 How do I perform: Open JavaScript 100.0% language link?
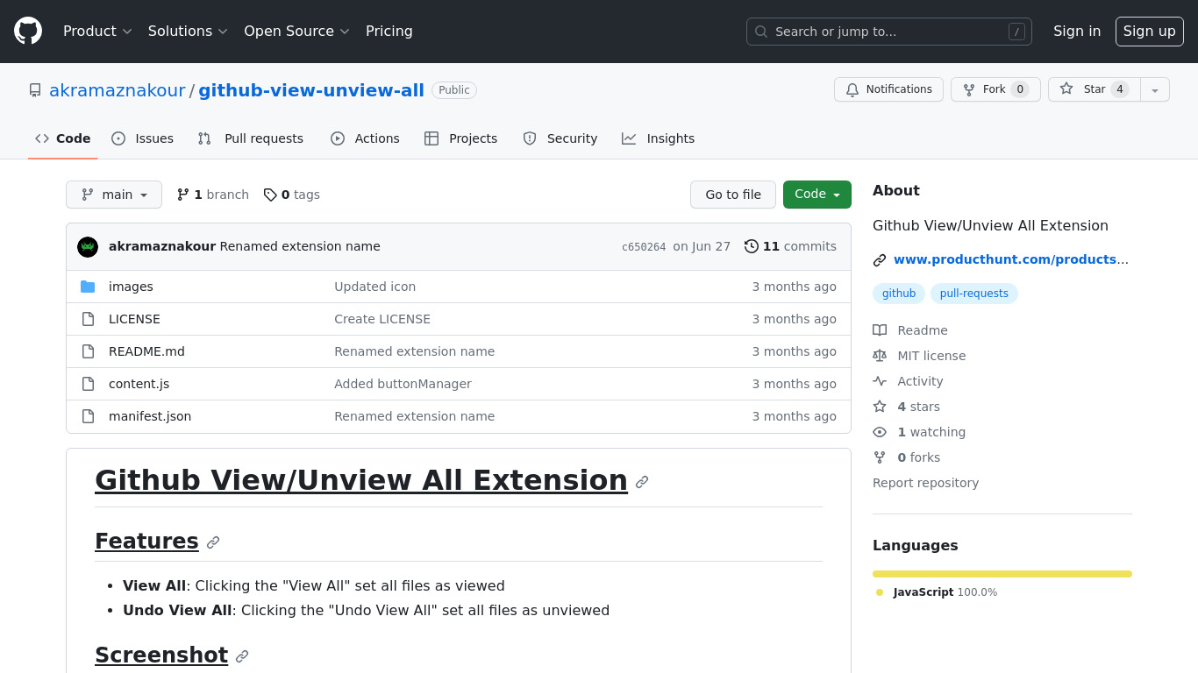coord(937,592)
